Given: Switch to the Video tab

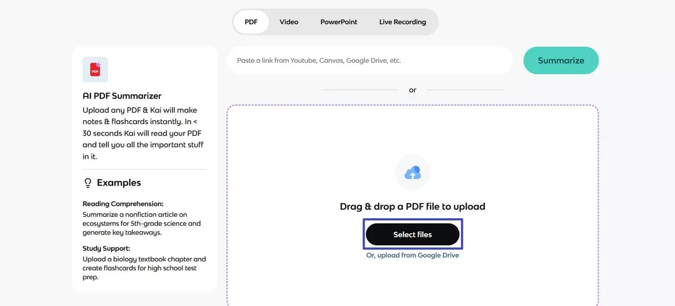Looking at the screenshot, I should pos(289,22).
